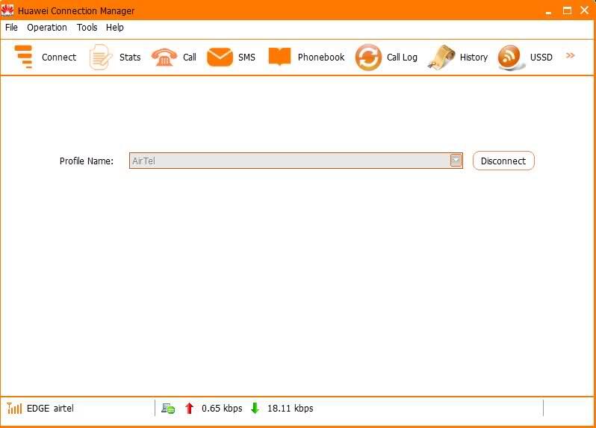Click the Huawei logo in title bar
The width and height of the screenshot is (596, 428).
pyautogui.click(x=7, y=10)
